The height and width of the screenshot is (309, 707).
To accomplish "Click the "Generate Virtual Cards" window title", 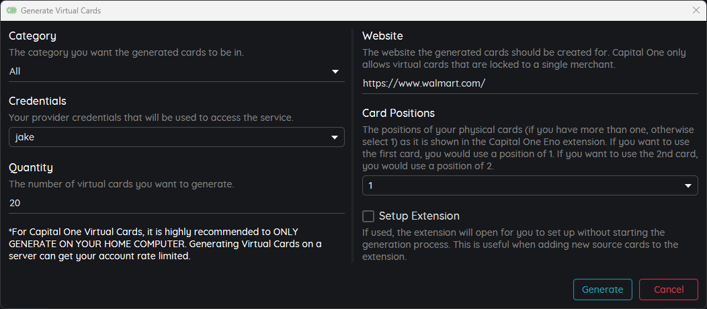I will point(61,10).
